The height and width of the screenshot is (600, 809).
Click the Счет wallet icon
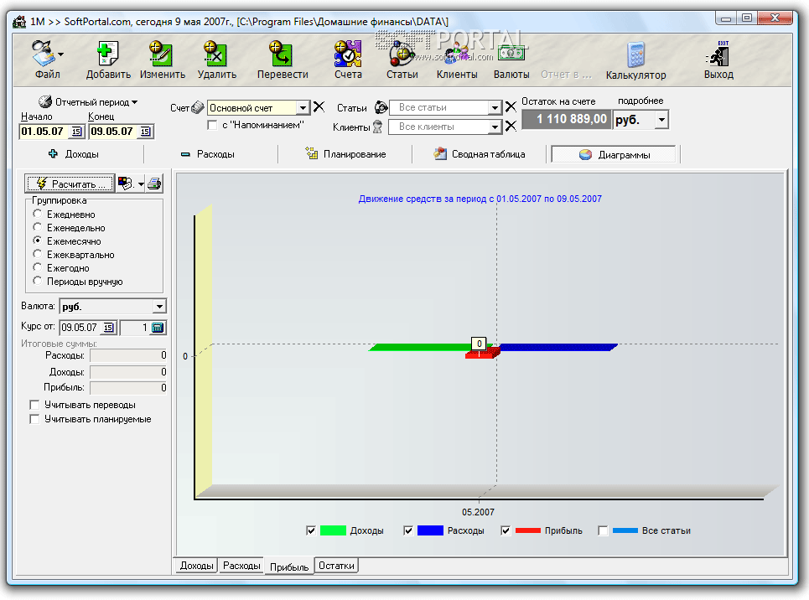198,107
